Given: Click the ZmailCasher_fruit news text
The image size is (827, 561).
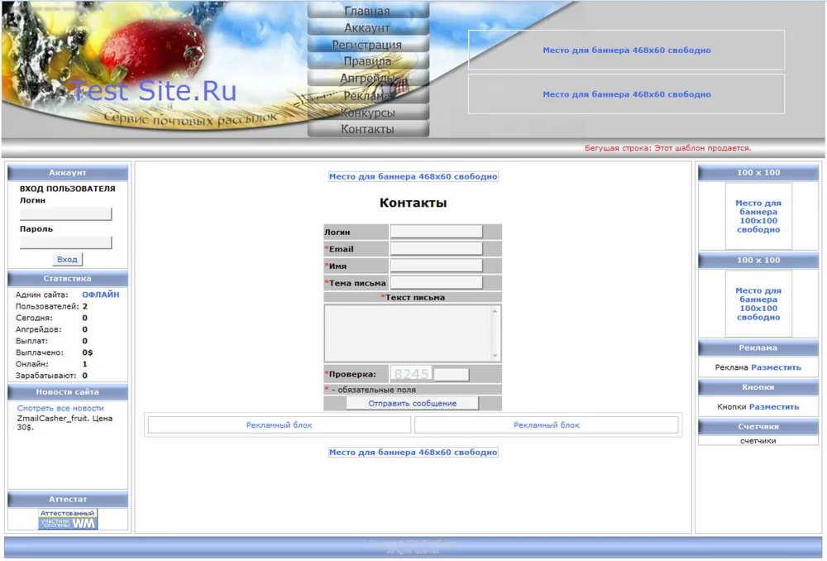Looking at the screenshot, I should (65, 423).
